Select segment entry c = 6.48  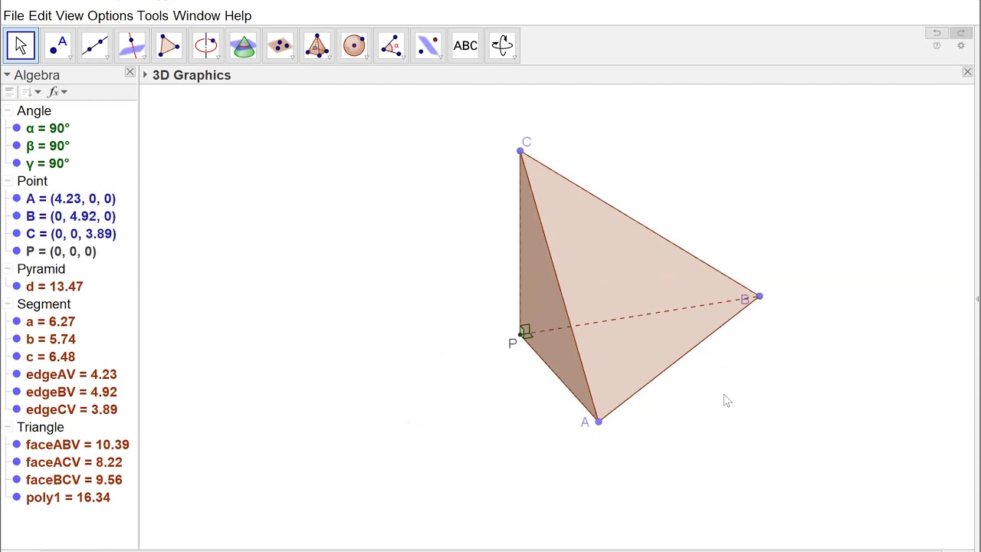(x=51, y=357)
